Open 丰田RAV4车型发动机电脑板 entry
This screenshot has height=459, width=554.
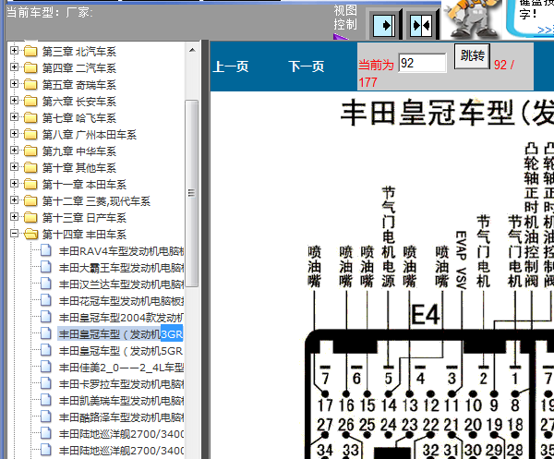click(121, 251)
